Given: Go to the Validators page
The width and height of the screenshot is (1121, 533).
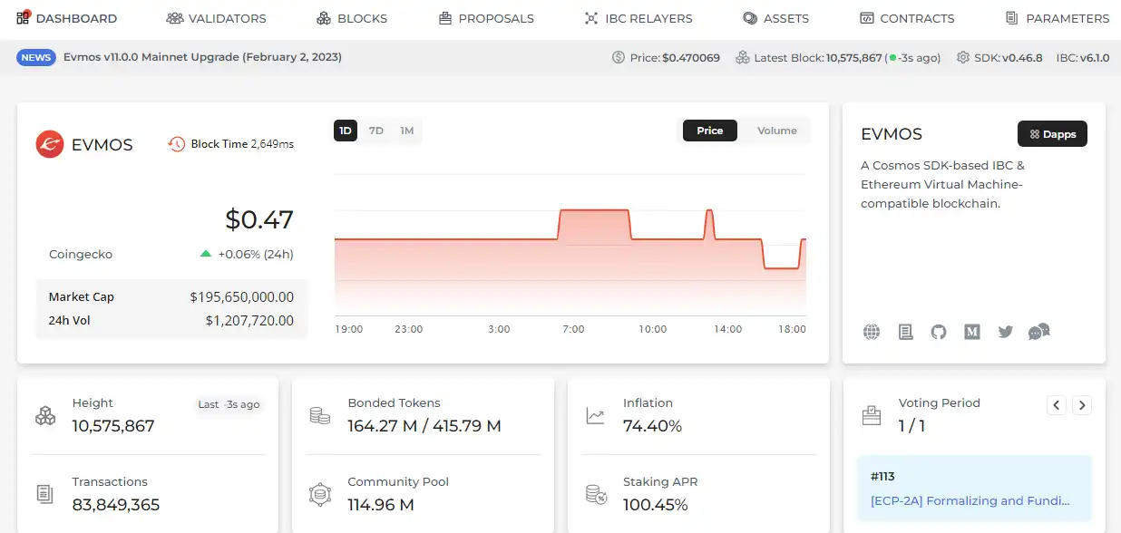Looking at the screenshot, I should click(x=216, y=18).
